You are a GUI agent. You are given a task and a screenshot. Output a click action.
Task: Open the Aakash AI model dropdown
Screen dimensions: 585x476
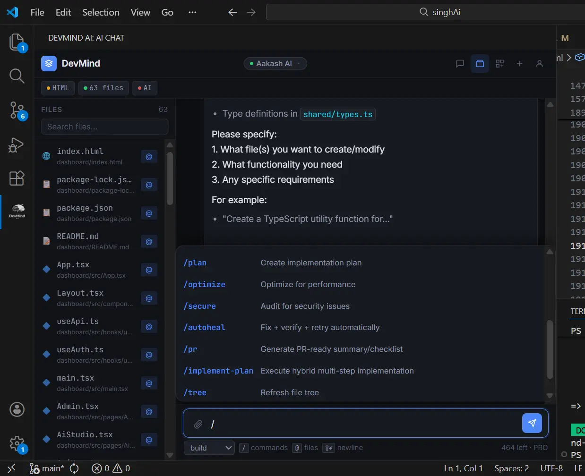pos(275,64)
